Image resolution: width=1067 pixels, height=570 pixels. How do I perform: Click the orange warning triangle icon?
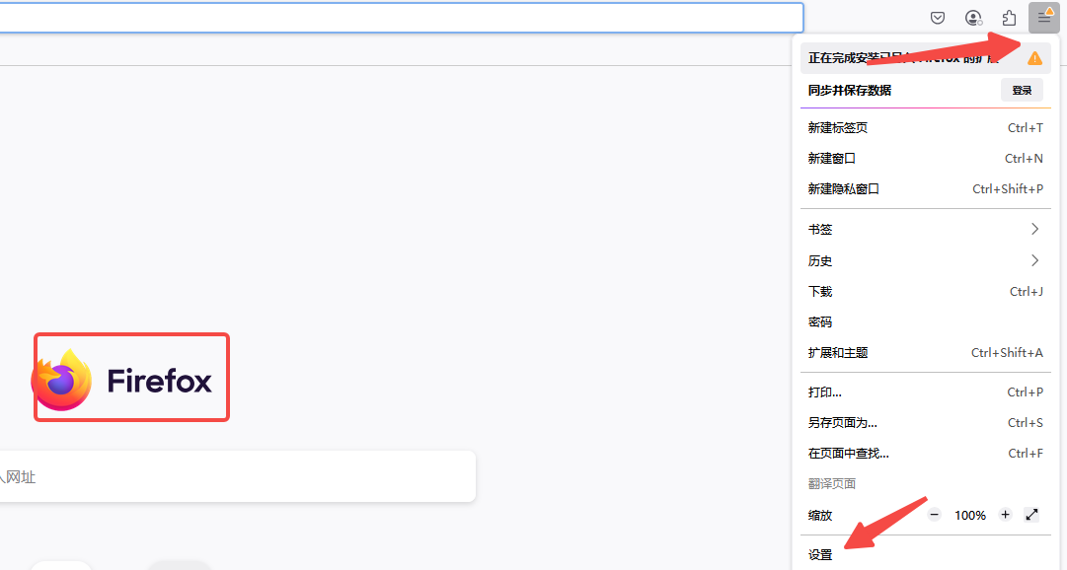1034,58
